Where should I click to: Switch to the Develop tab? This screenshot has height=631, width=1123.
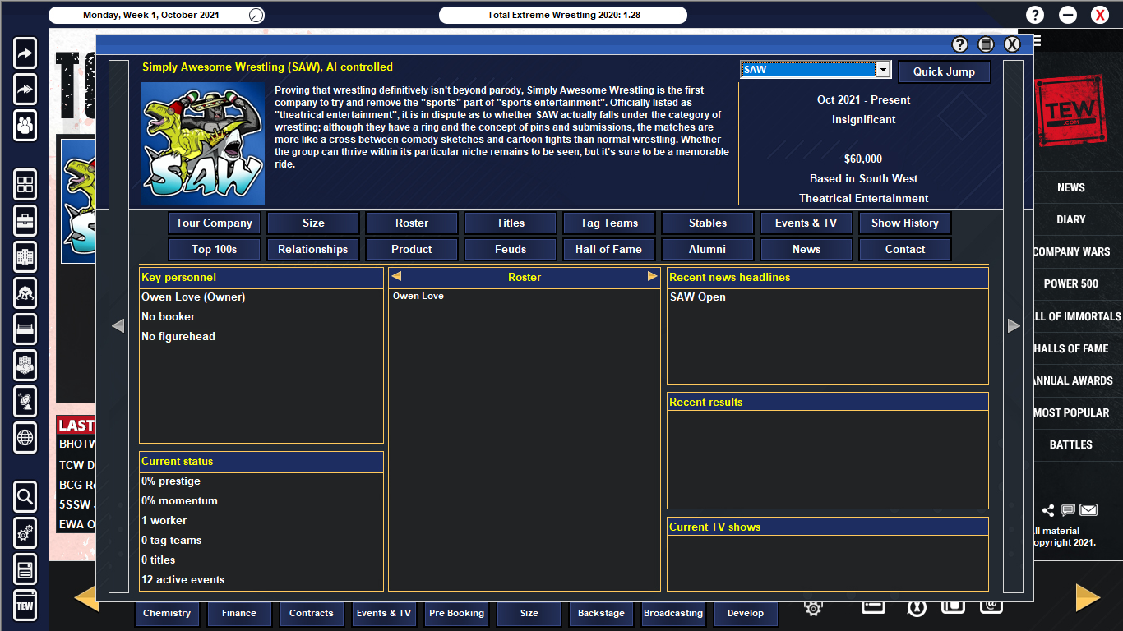pyautogui.click(x=746, y=613)
